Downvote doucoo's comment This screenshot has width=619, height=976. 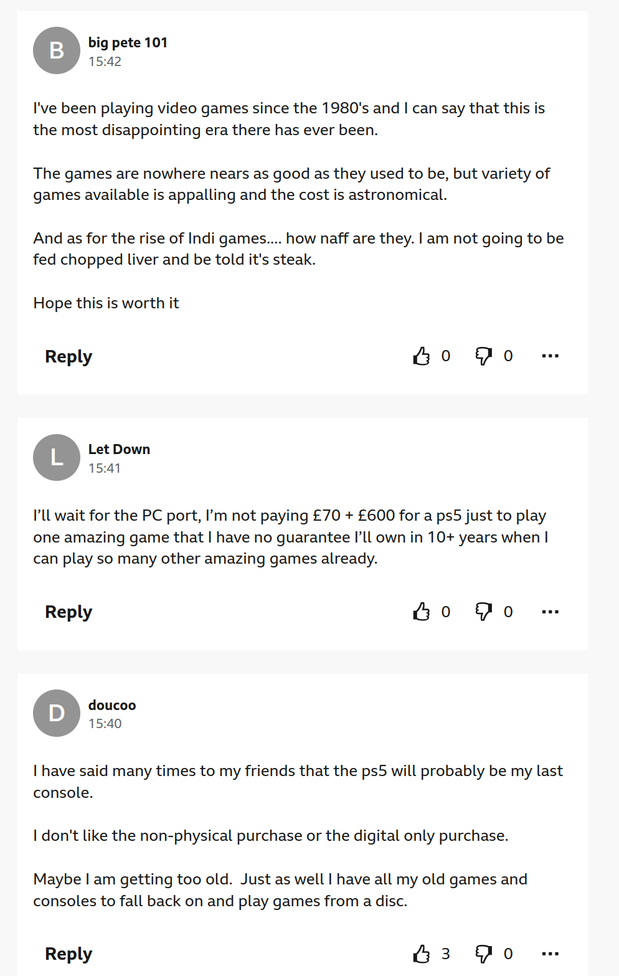point(484,954)
